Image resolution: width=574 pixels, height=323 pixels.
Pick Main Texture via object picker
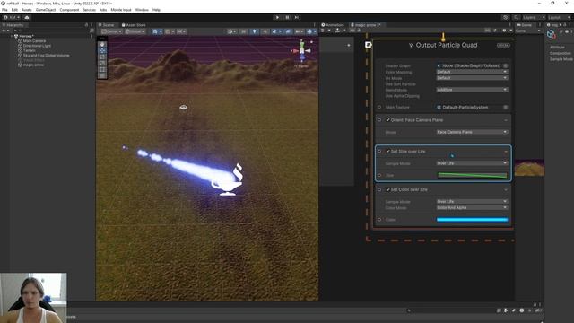pyautogui.click(x=506, y=108)
